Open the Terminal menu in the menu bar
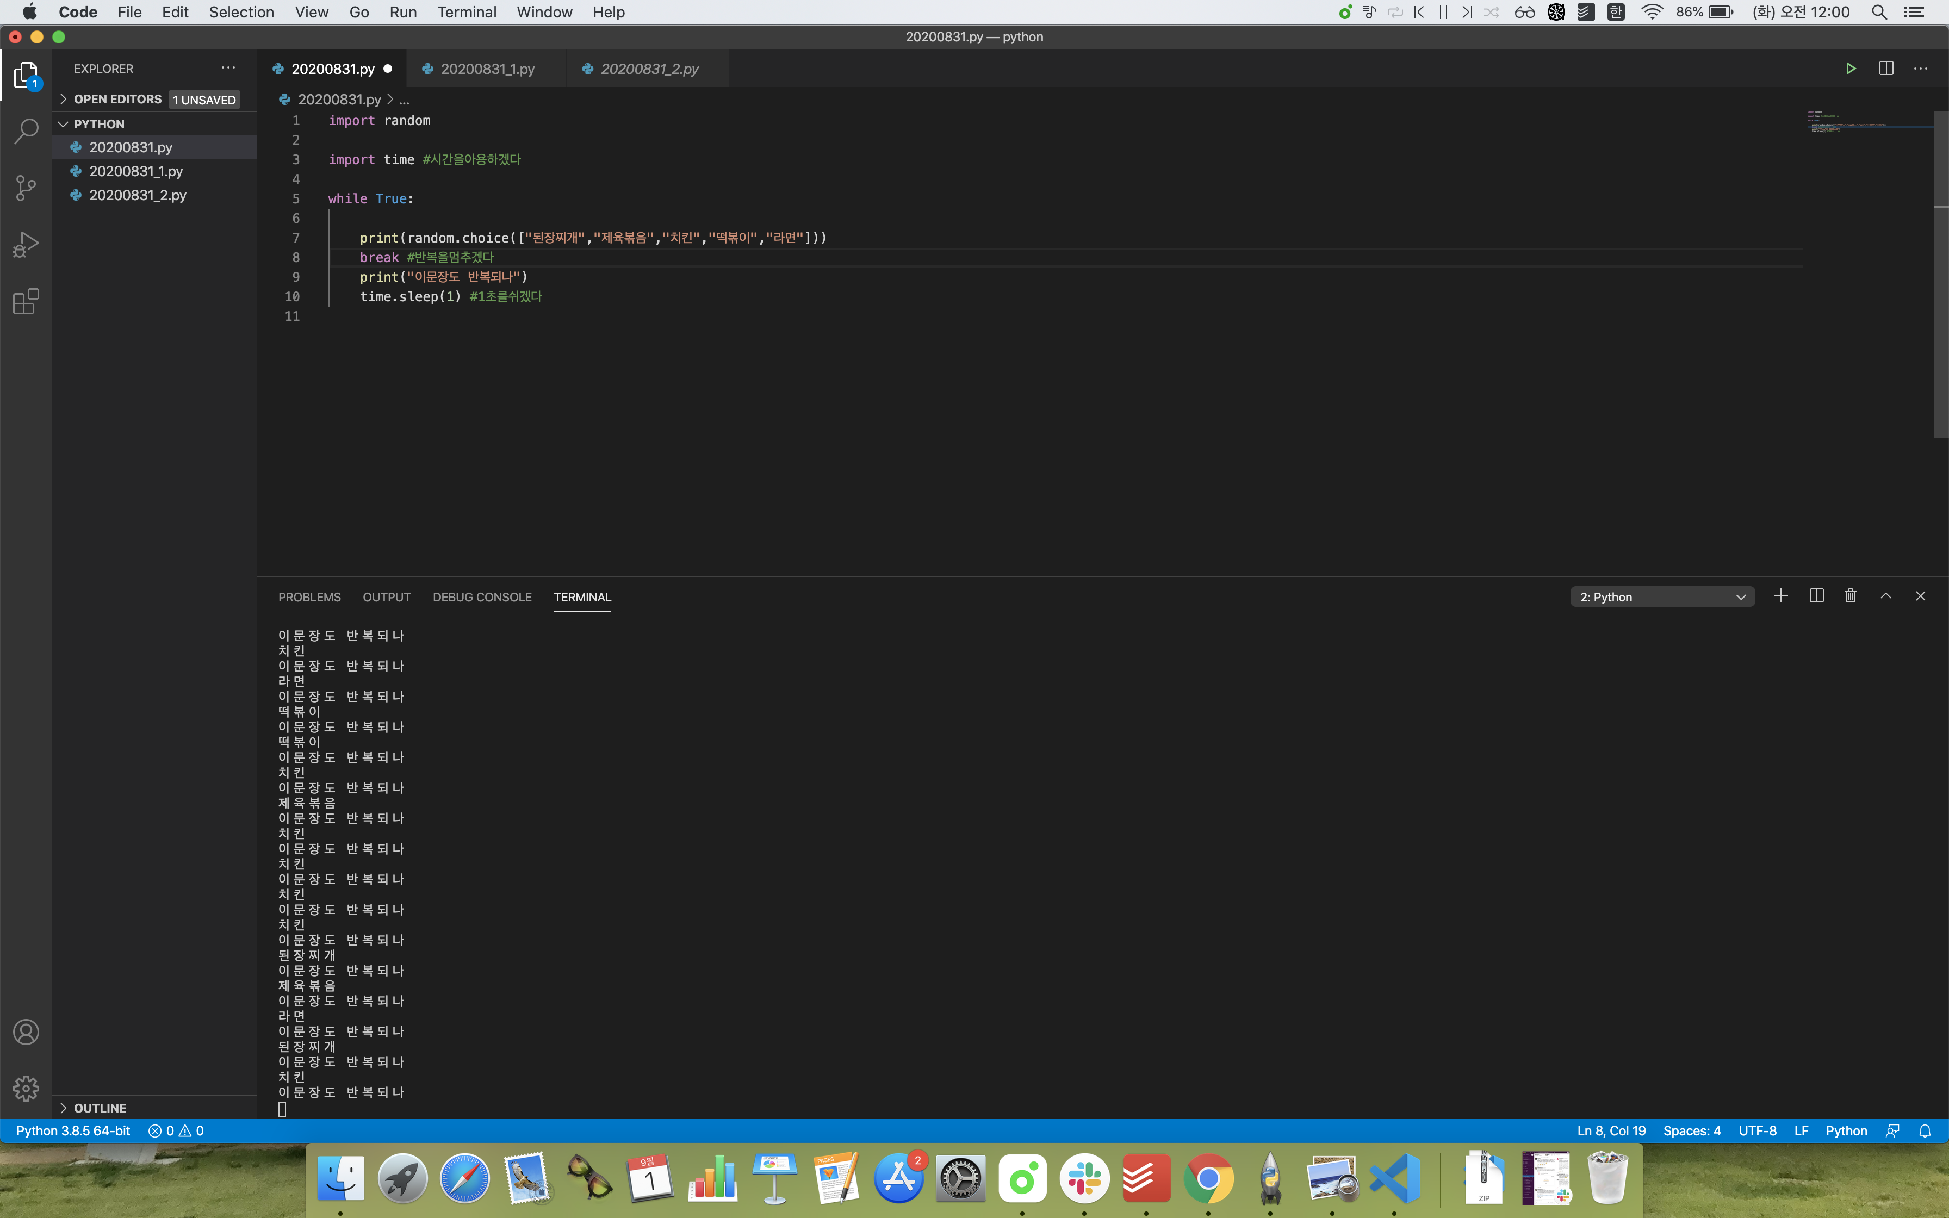The image size is (1949, 1218). [466, 12]
